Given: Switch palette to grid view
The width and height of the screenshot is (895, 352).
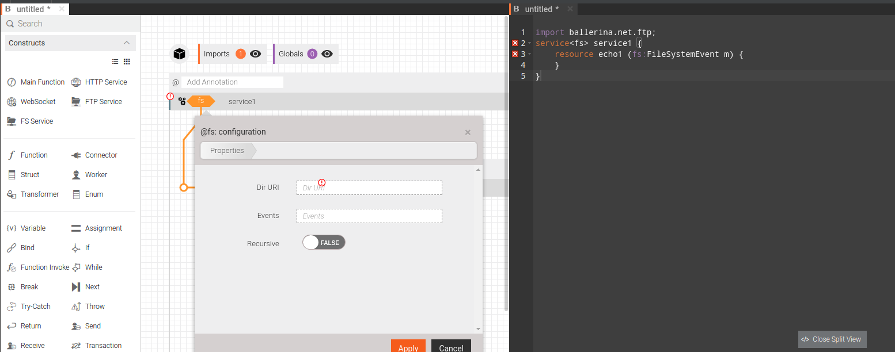Looking at the screenshot, I should [127, 62].
